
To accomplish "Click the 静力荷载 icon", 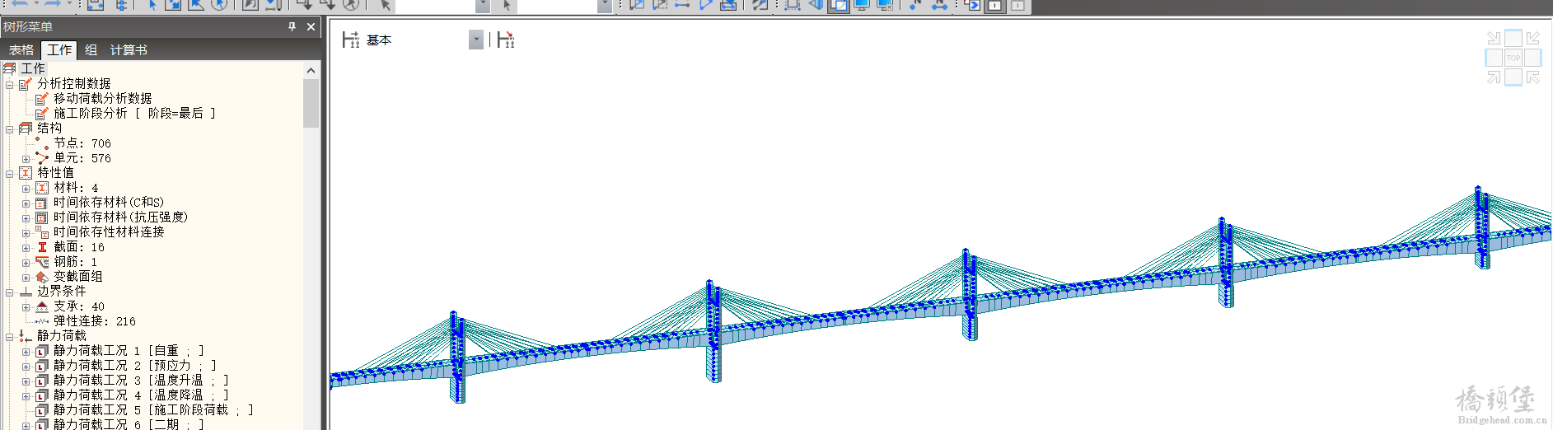I will (x=26, y=335).
